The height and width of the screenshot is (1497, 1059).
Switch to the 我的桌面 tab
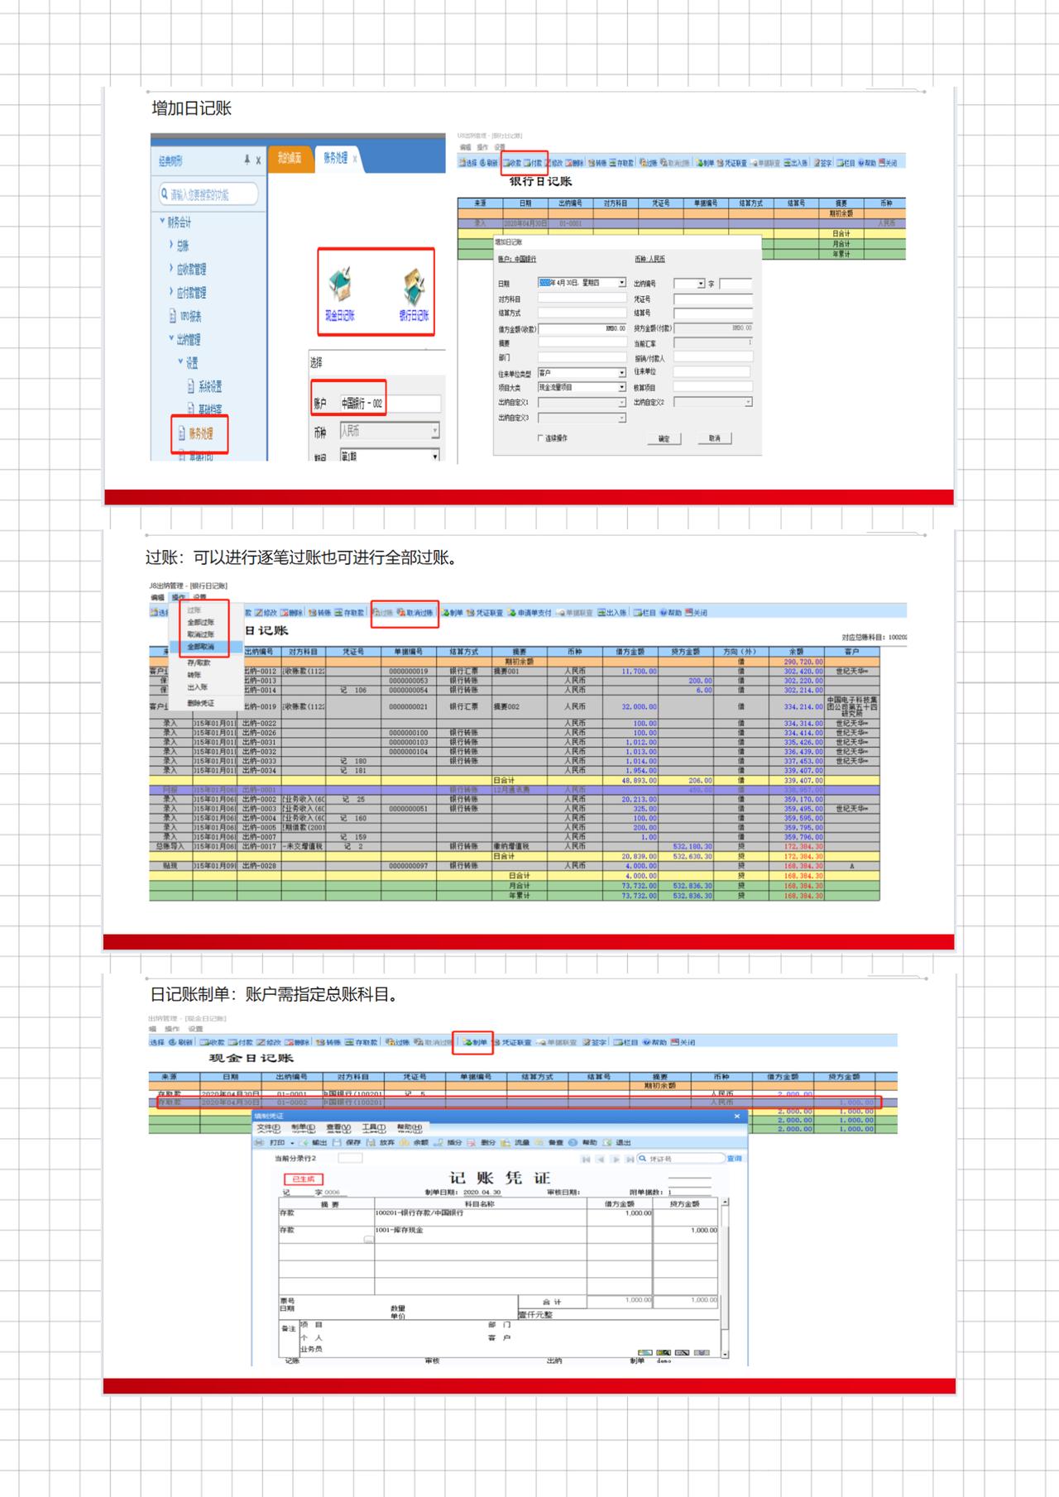tap(291, 158)
